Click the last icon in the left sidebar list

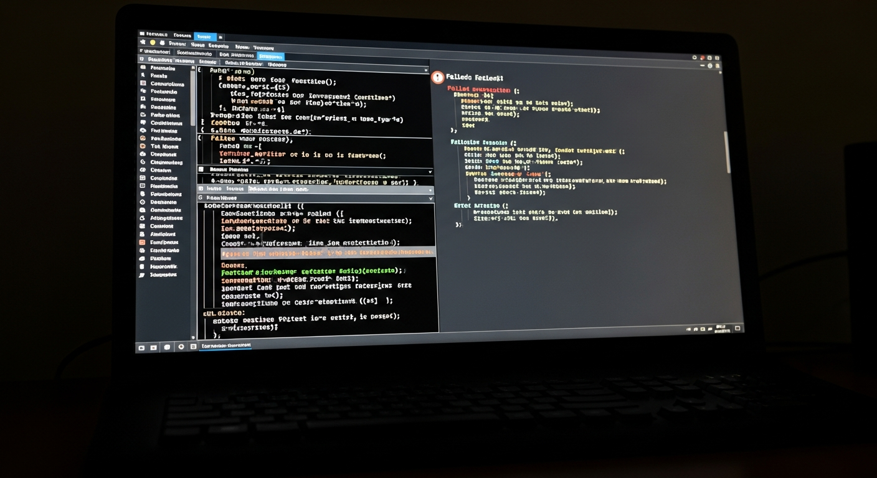[142, 274]
